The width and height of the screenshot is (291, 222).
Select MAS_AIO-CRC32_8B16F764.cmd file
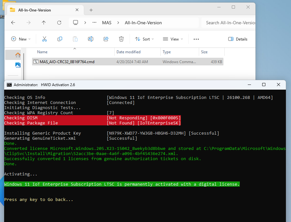coord(67,62)
